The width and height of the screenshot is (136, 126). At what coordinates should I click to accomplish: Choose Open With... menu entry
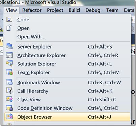coord(67,37)
